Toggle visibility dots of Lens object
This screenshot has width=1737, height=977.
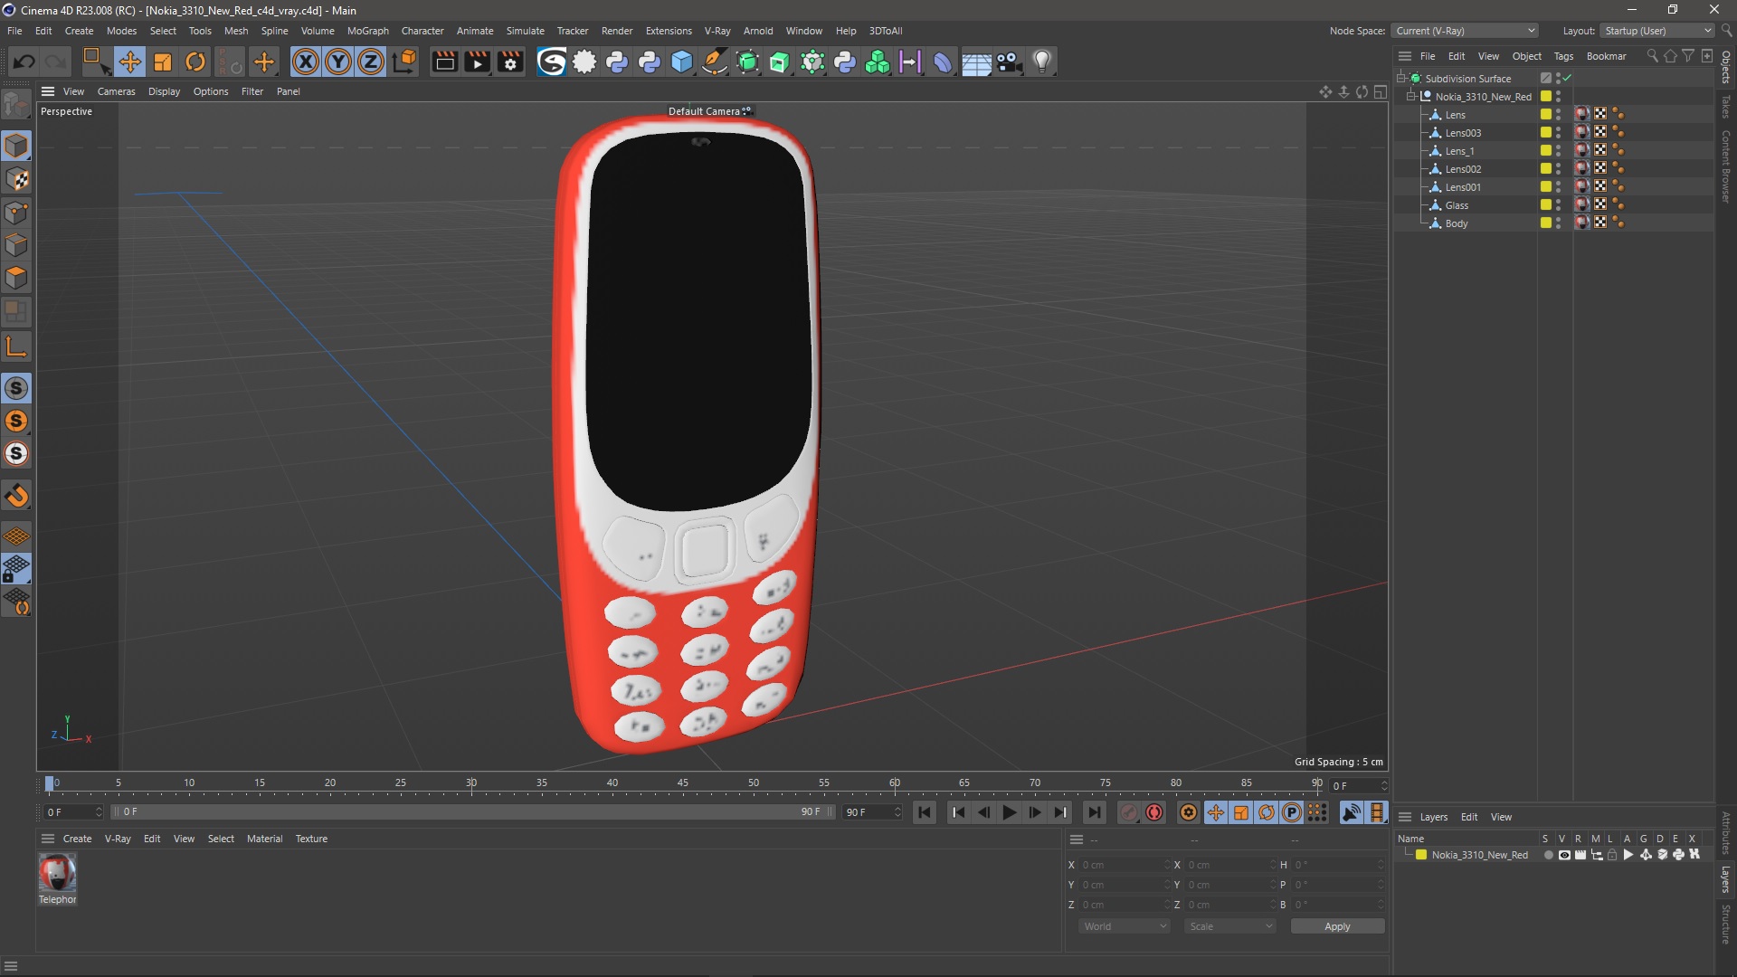[x=1558, y=115]
